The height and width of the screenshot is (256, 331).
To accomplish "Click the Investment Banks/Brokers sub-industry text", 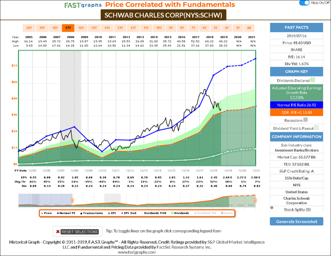I will [296, 150].
